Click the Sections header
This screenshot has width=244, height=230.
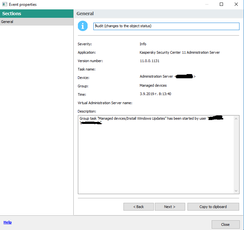coord(37,14)
